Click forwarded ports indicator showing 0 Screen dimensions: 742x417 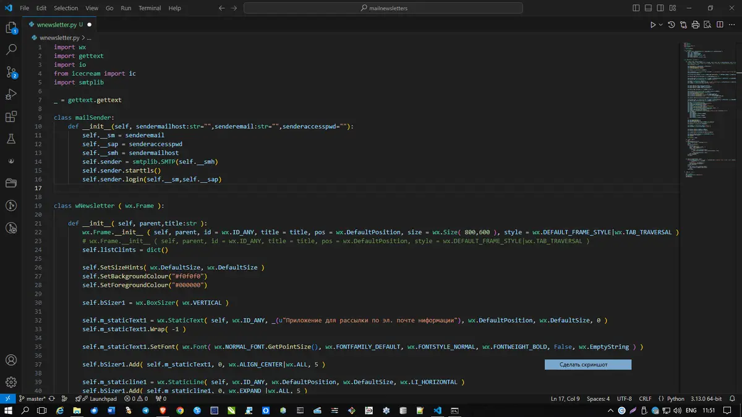pos(161,399)
